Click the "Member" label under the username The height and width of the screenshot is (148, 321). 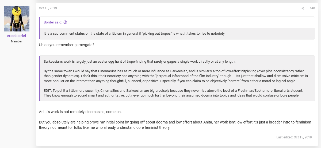tap(17, 42)
